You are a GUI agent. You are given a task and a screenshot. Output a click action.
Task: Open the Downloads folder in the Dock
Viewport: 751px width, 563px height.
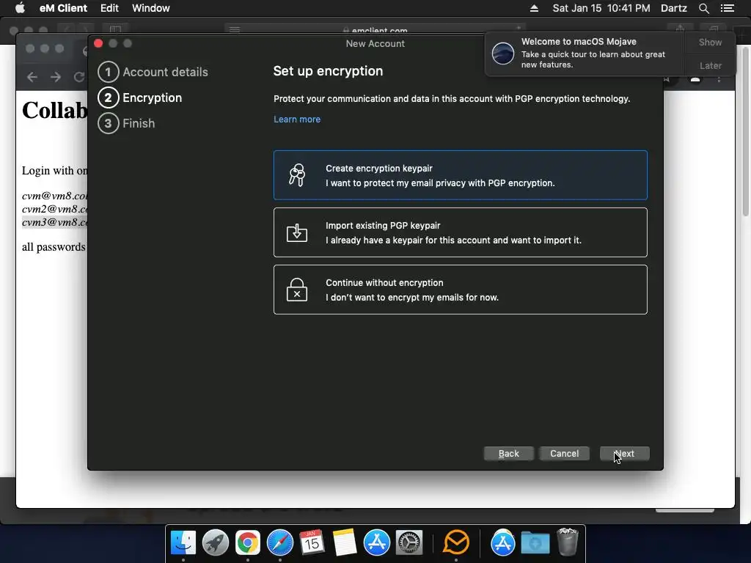click(x=535, y=542)
